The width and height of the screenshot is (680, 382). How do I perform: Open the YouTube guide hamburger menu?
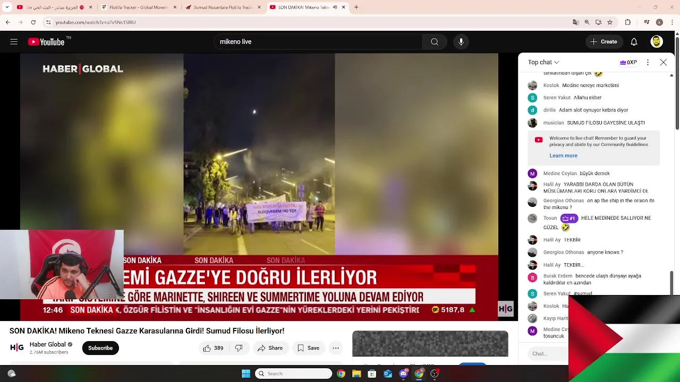[x=14, y=42]
